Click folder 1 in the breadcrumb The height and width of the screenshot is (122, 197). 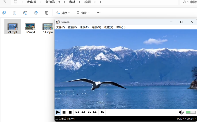click(100, 2)
